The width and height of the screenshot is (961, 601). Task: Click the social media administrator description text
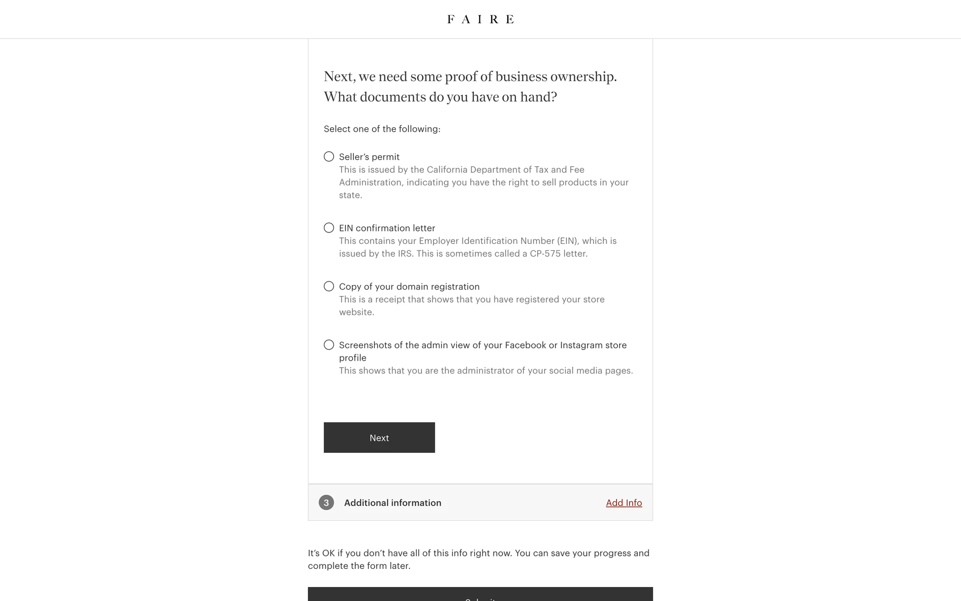(x=486, y=371)
